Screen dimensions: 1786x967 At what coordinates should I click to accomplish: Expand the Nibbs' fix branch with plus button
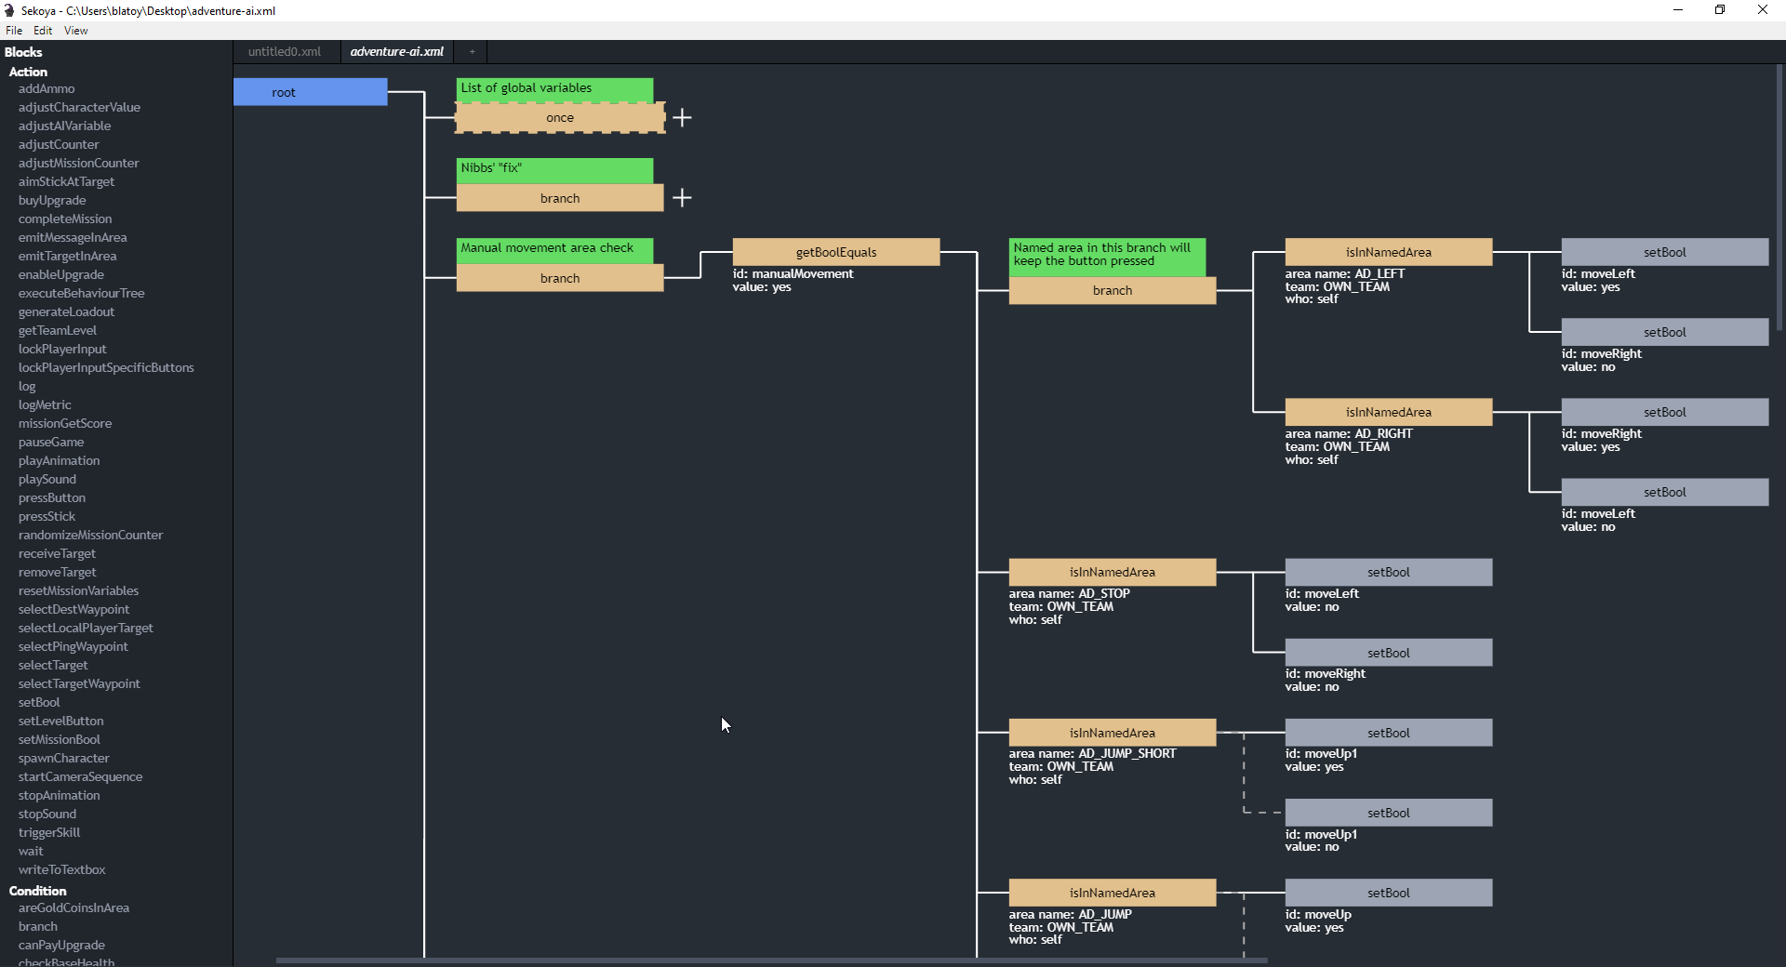[x=684, y=198]
